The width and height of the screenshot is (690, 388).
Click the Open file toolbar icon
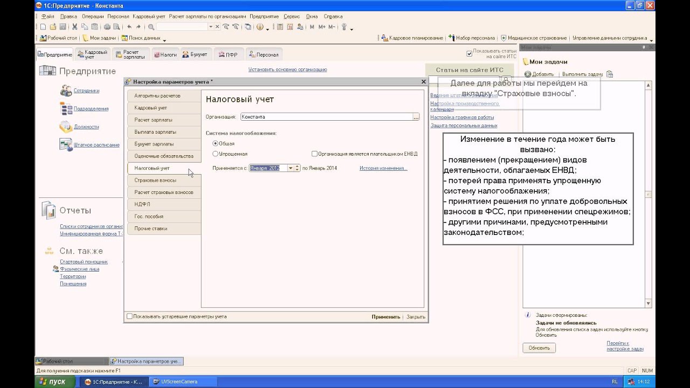click(53, 27)
